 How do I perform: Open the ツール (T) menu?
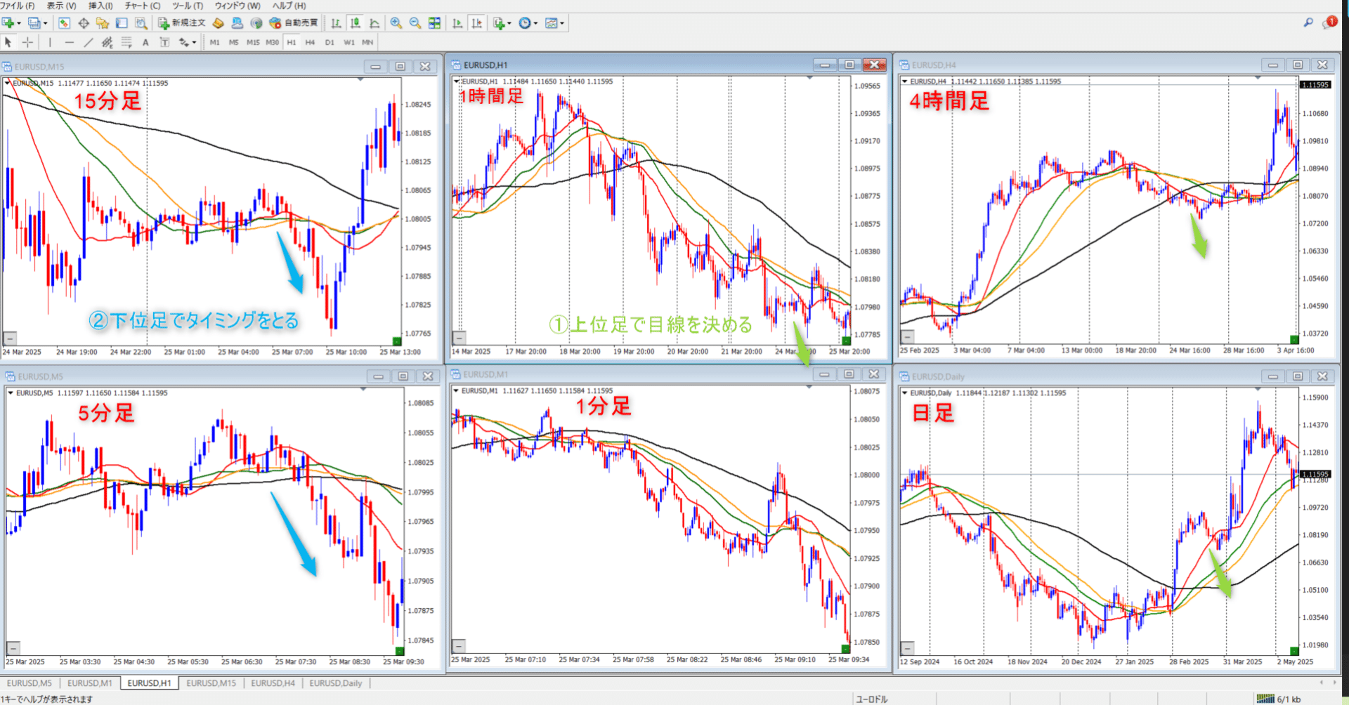[x=188, y=6]
